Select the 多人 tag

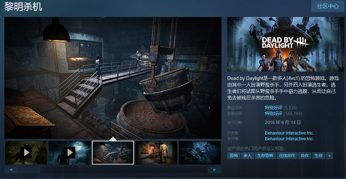pyautogui.click(x=247, y=155)
